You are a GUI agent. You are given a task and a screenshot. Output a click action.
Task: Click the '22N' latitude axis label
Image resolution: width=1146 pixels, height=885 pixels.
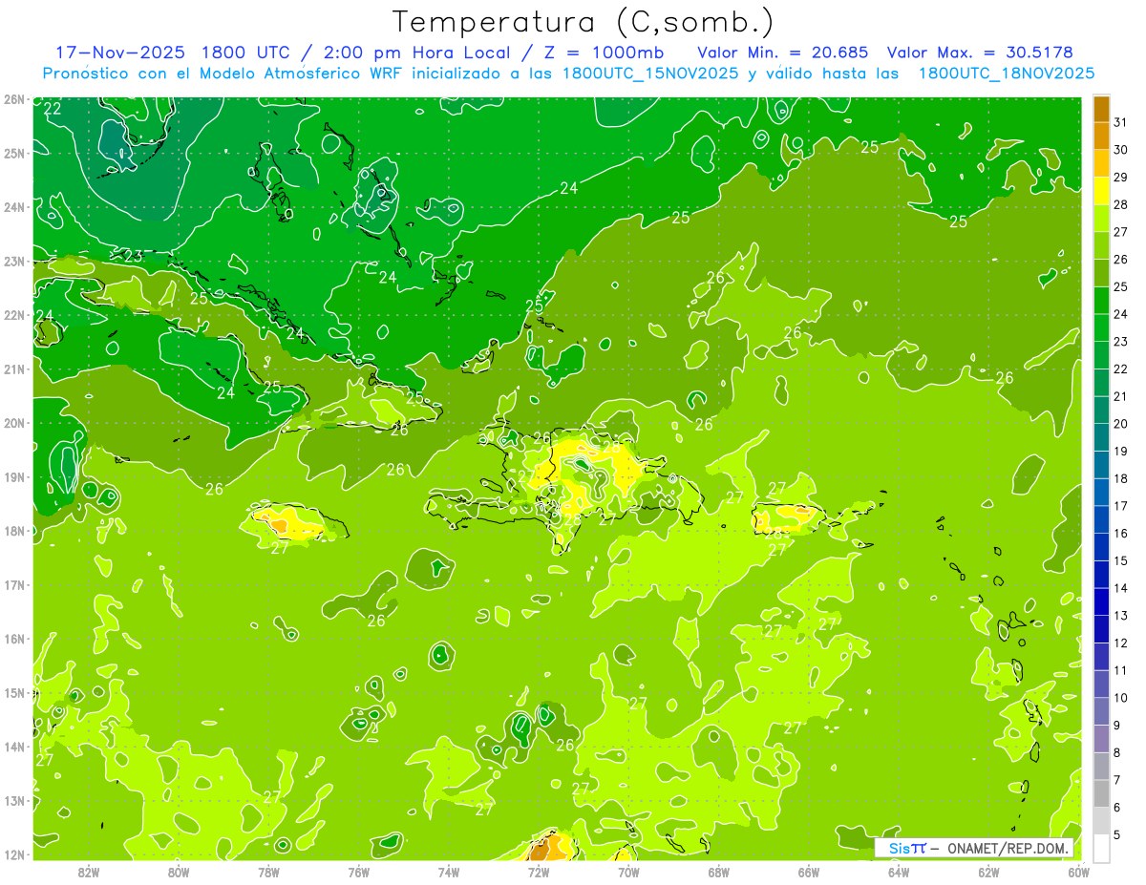pyautogui.click(x=14, y=315)
